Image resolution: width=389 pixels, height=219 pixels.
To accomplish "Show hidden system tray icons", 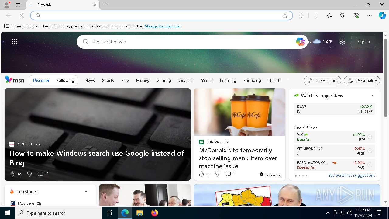I will click(x=328, y=213).
